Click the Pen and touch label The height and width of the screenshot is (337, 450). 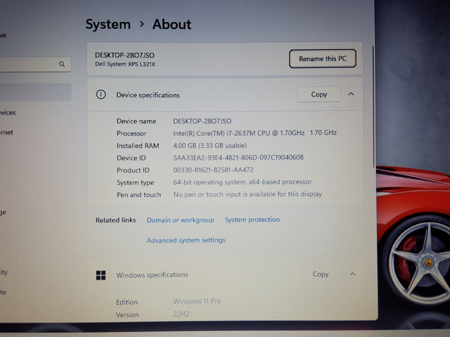[x=139, y=195]
